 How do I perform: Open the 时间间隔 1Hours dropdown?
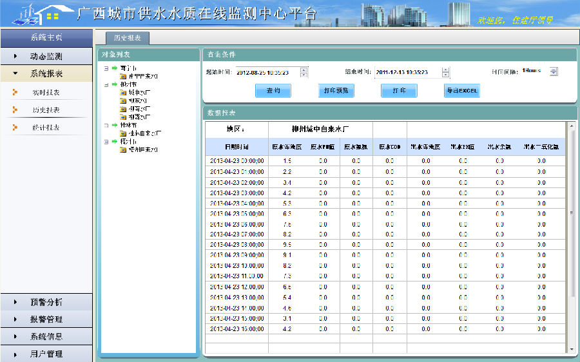coord(553,71)
